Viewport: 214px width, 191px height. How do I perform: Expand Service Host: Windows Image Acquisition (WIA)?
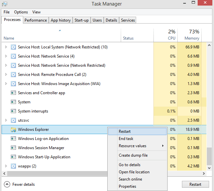6,83
